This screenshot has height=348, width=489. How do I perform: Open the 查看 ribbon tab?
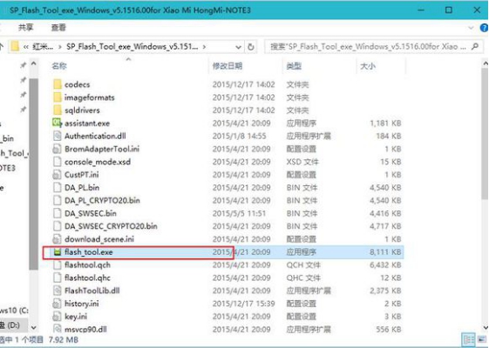click(x=58, y=28)
